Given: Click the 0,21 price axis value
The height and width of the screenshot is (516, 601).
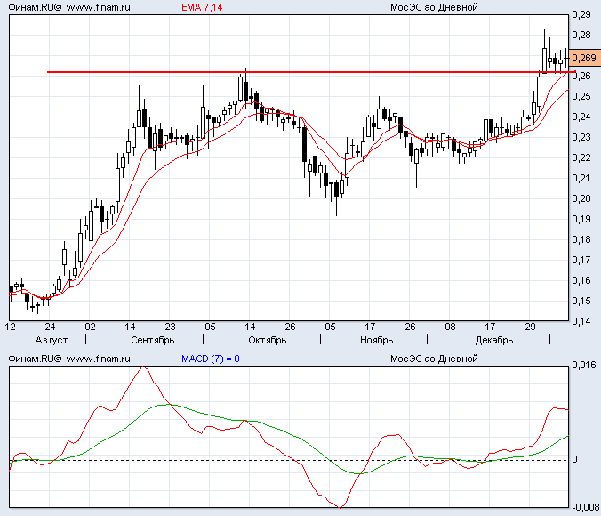Looking at the screenshot, I should pyautogui.click(x=581, y=178).
